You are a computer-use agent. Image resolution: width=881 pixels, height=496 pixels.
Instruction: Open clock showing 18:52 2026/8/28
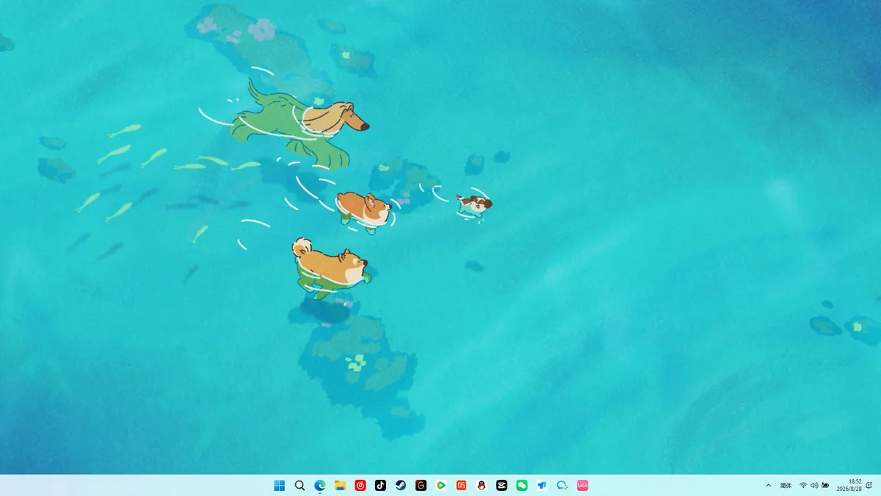coord(849,485)
